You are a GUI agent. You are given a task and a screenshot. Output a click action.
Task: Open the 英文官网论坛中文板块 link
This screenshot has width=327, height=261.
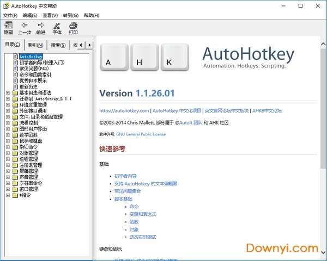tap(227, 110)
